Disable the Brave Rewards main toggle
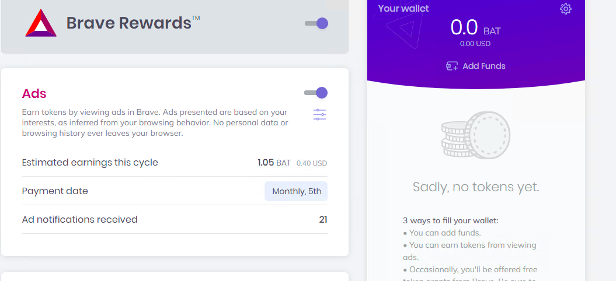The height and width of the screenshot is (281, 616). (x=316, y=23)
